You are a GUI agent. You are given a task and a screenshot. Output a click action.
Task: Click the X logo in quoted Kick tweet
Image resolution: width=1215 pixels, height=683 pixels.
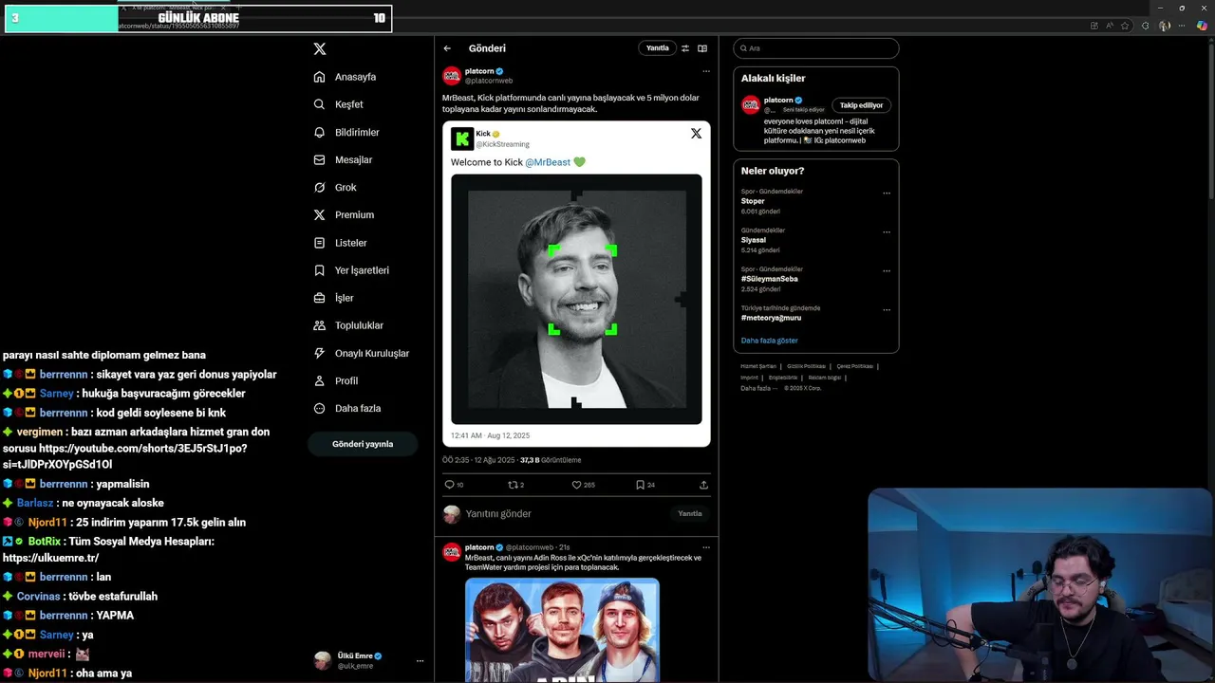696,134
